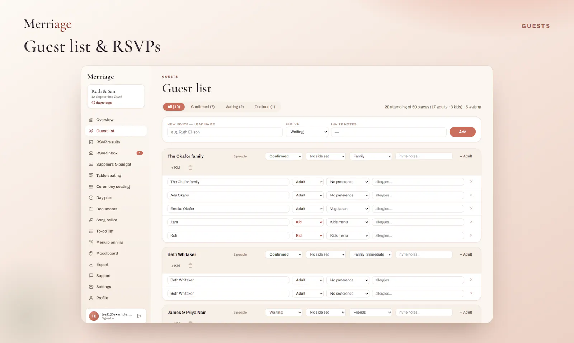This screenshot has width=574, height=343.
Task: Remove Emeka Okafor guest row
Action: coord(471,208)
